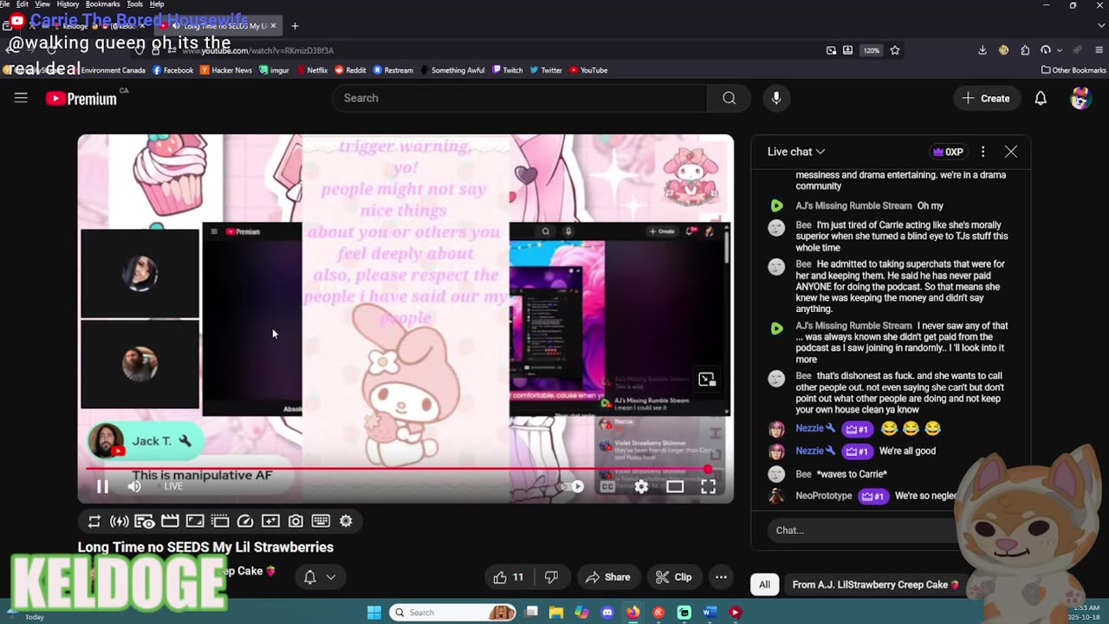
Task: Click the Nezzie username beside We're all good
Action: click(x=810, y=451)
